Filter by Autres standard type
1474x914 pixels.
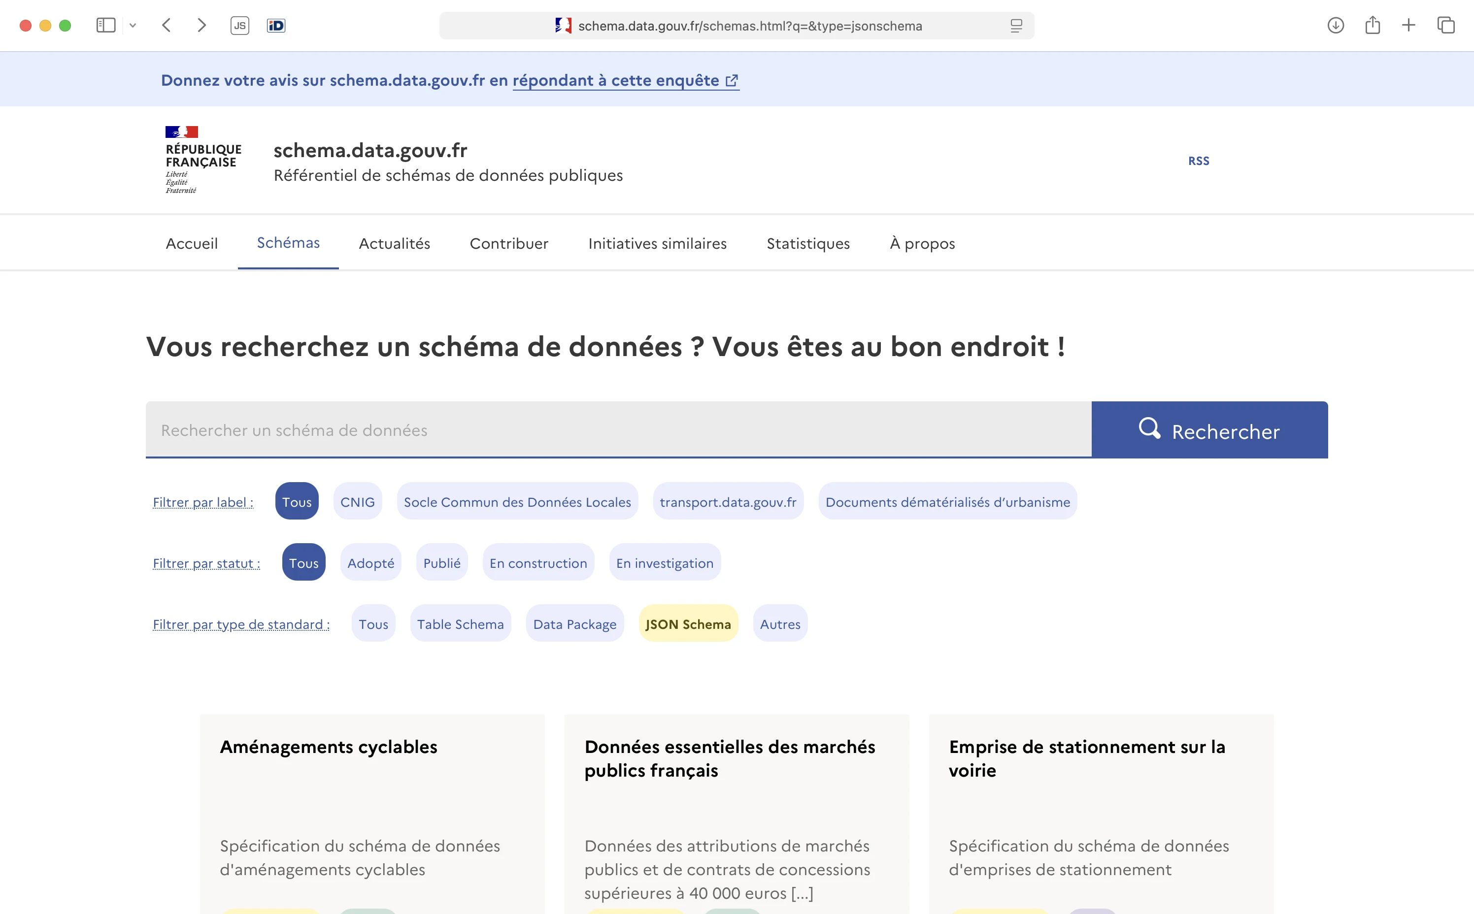tap(780, 623)
